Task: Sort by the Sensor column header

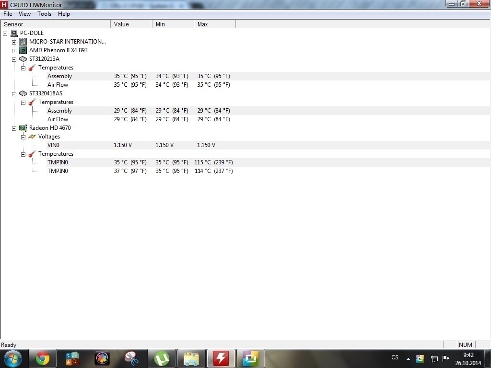Action: click(56, 24)
